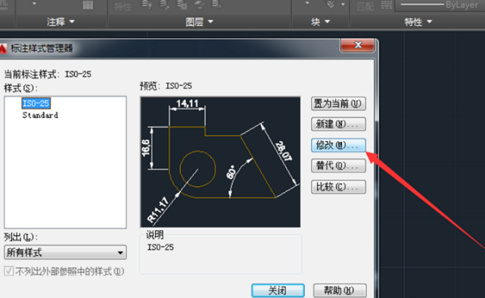485x298 pixels.
Task: Open the ByLayer linetype dropdown
Action: point(440,5)
